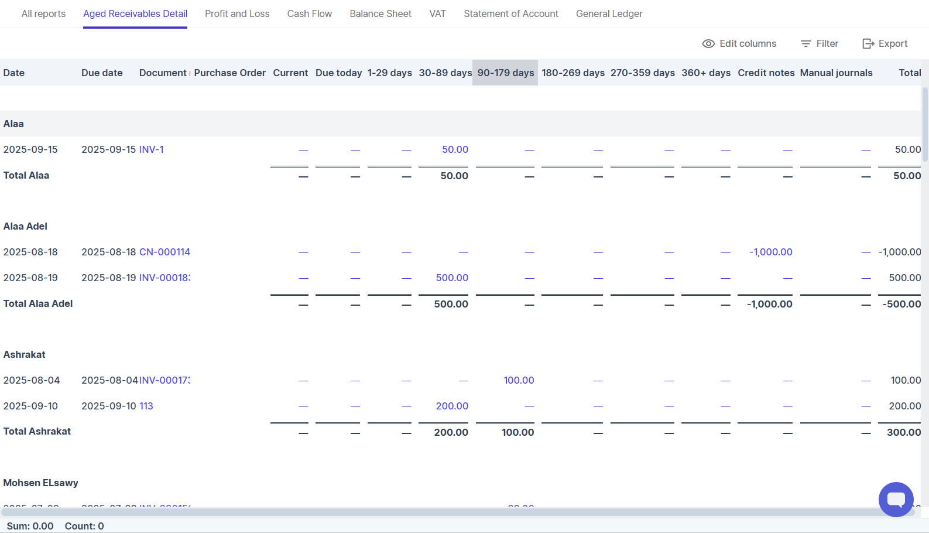Screen dimensions: 929x533
Task: Open the Balance Sheet tab
Action: click(x=380, y=13)
